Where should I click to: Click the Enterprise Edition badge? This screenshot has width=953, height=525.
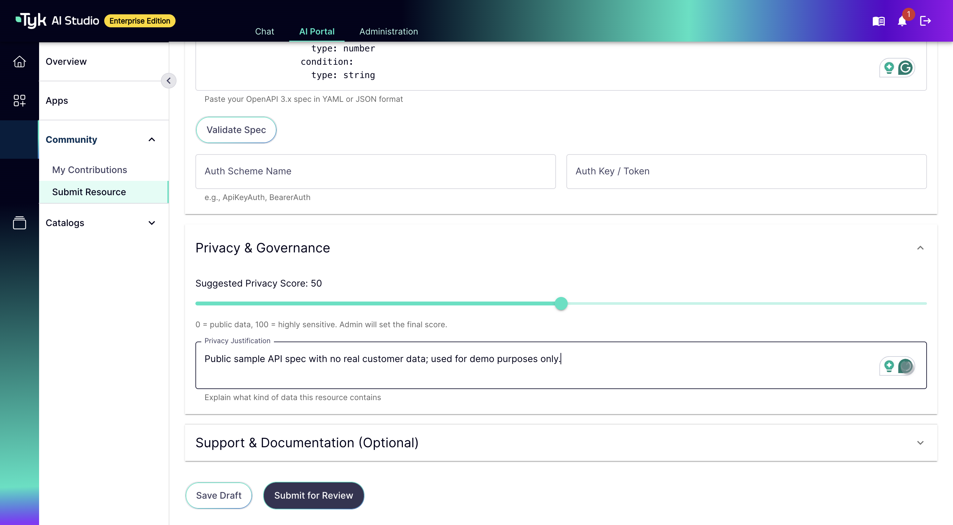(x=140, y=21)
